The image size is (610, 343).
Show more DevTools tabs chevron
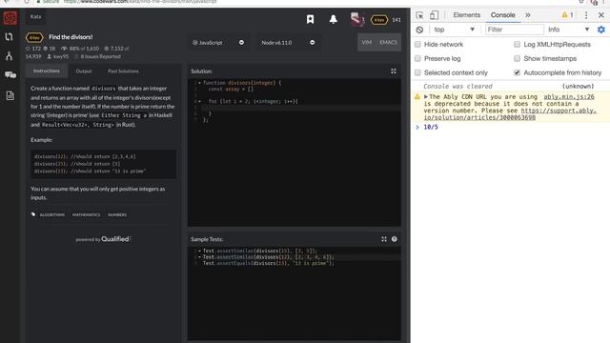pos(527,15)
